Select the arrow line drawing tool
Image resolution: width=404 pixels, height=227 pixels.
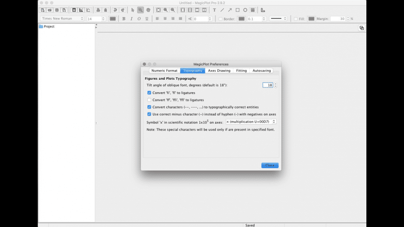tap(230, 10)
